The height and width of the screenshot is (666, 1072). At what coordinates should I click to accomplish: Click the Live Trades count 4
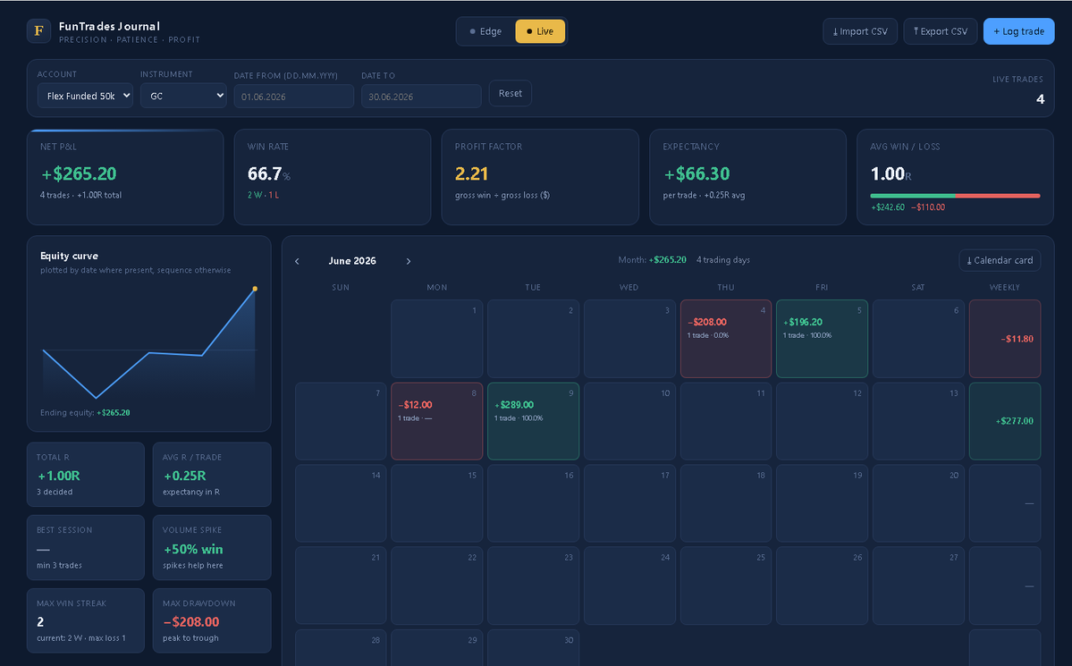(x=1040, y=99)
